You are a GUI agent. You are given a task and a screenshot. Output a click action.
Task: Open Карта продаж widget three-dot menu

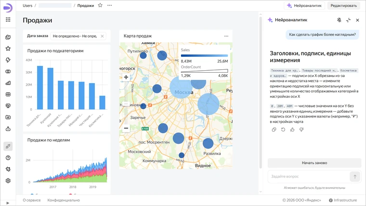[x=226, y=36]
